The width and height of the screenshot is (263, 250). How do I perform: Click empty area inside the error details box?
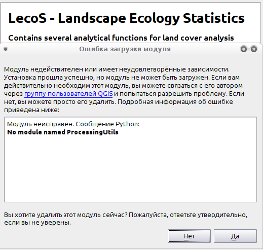pos(130,169)
